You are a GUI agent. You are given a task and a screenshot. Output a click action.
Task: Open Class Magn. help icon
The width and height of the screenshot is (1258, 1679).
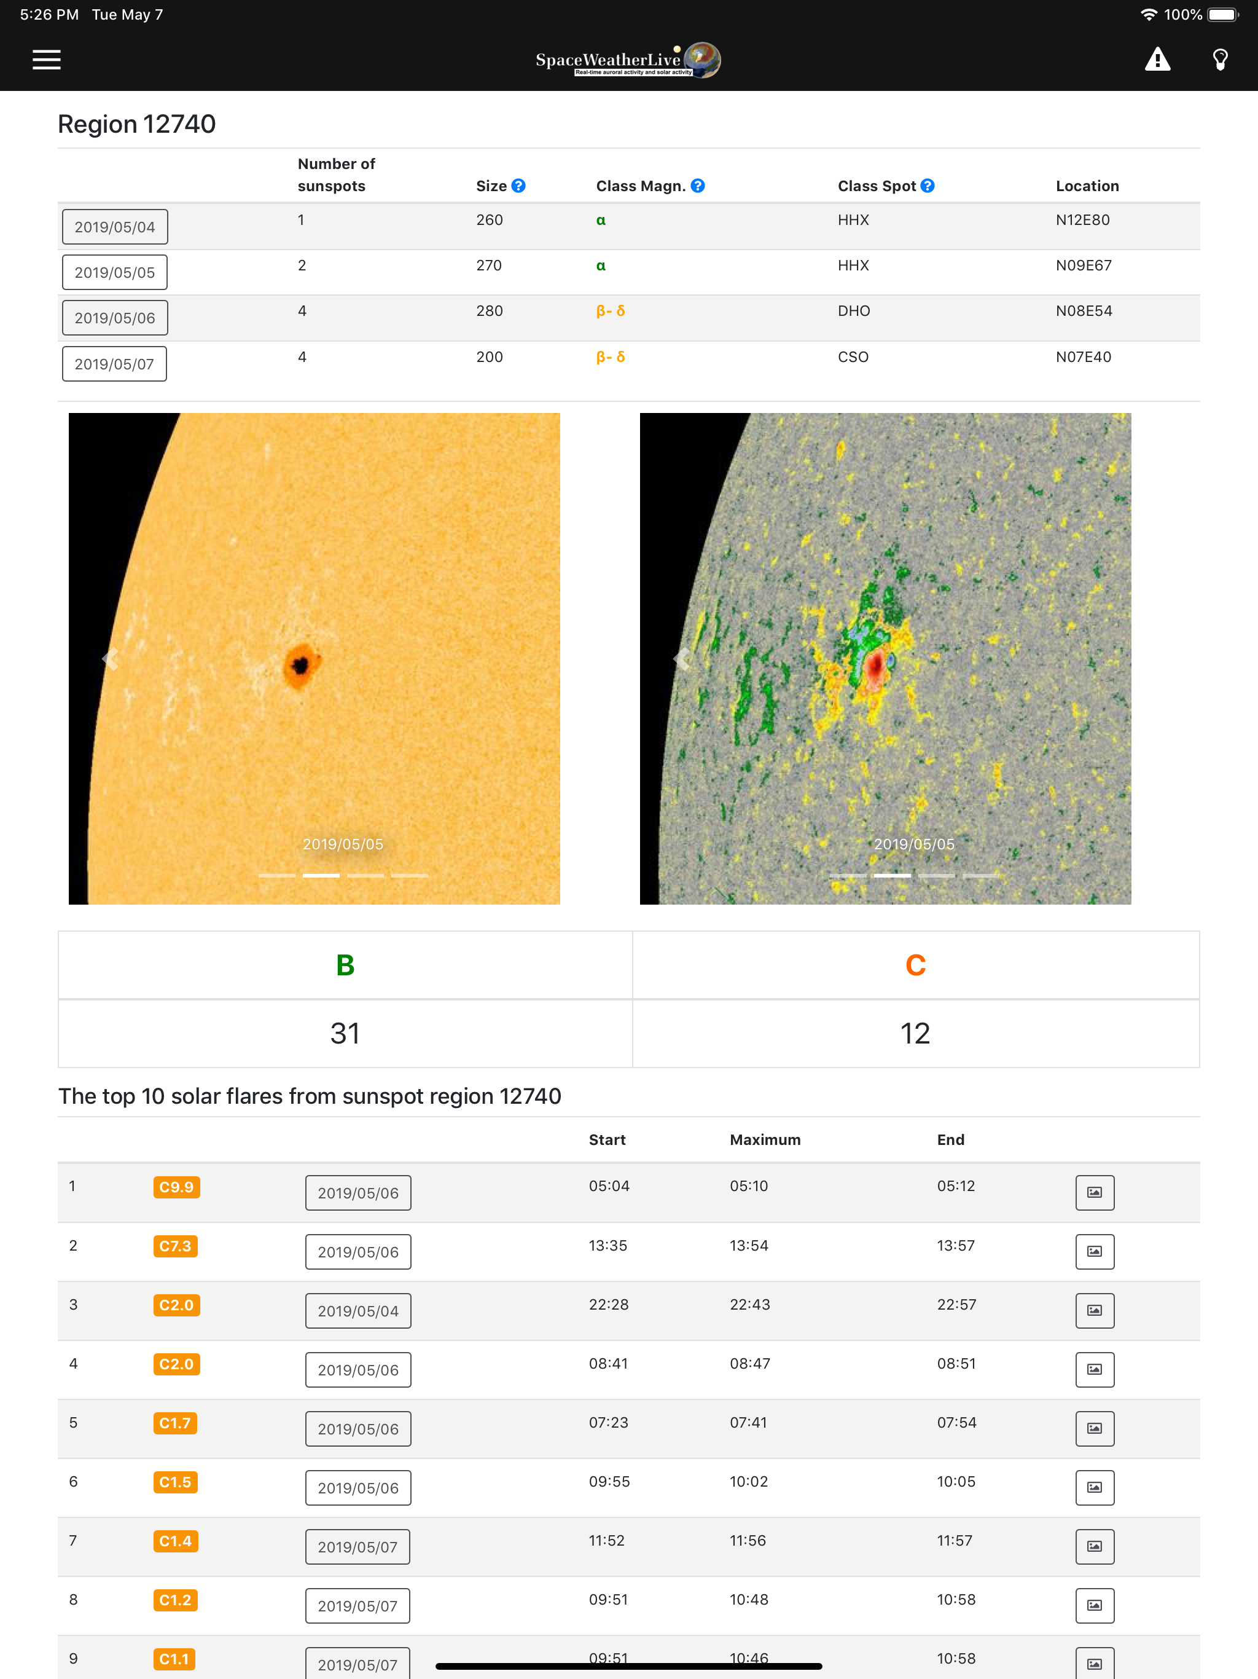697,186
